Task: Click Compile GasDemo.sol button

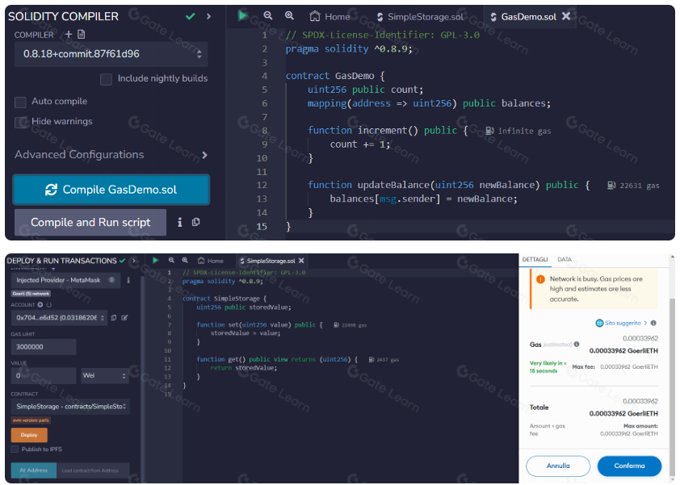Action: click(111, 190)
